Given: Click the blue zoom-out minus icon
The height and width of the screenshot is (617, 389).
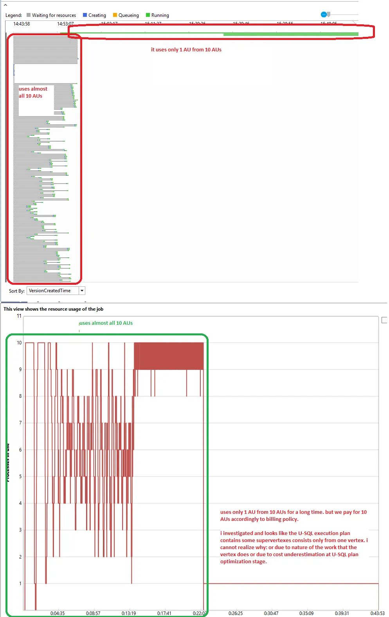Looking at the screenshot, I should pyautogui.click(x=324, y=15).
